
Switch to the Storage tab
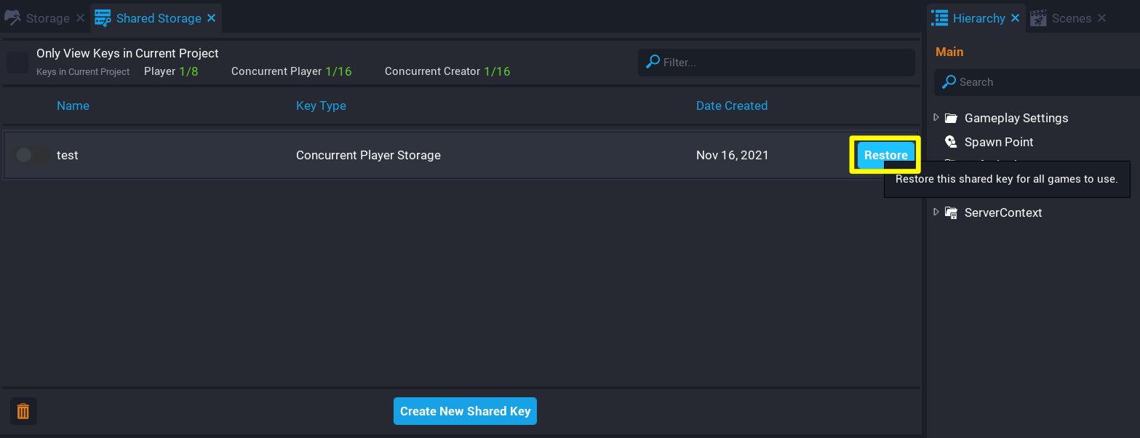click(x=47, y=17)
